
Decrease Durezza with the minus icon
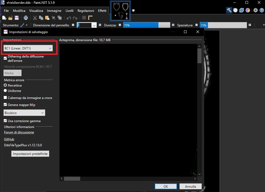(120, 25)
